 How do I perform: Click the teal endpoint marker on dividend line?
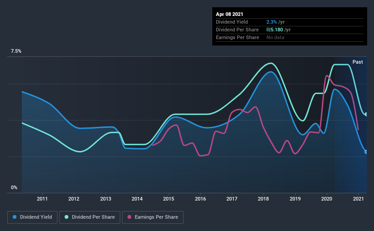[x=366, y=115]
